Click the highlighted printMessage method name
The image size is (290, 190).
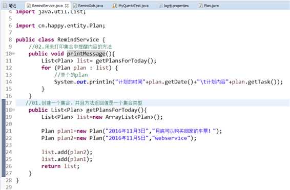tap(86, 54)
